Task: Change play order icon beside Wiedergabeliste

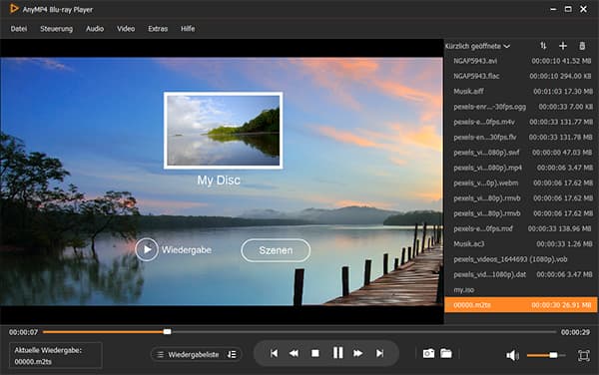Action: tap(232, 355)
